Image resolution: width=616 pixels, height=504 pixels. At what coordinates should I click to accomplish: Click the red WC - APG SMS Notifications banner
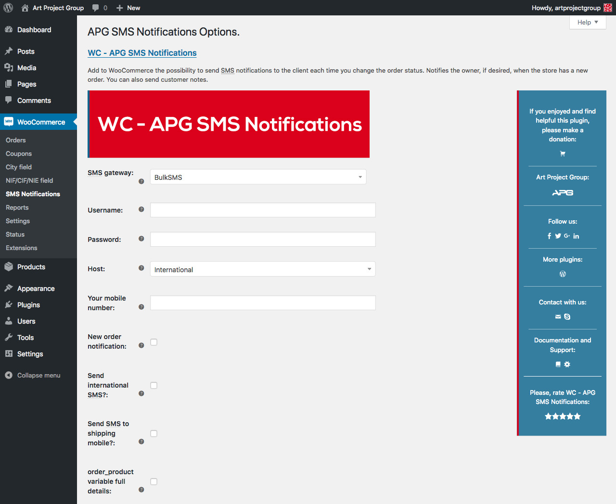click(x=229, y=124)
